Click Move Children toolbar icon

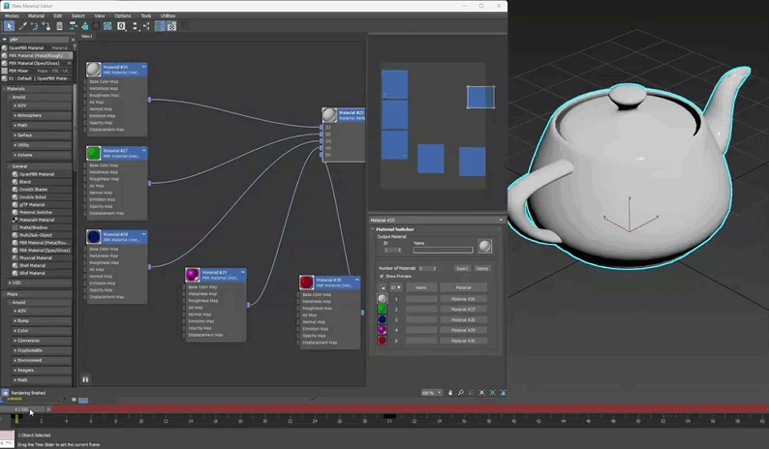(73, 26)
